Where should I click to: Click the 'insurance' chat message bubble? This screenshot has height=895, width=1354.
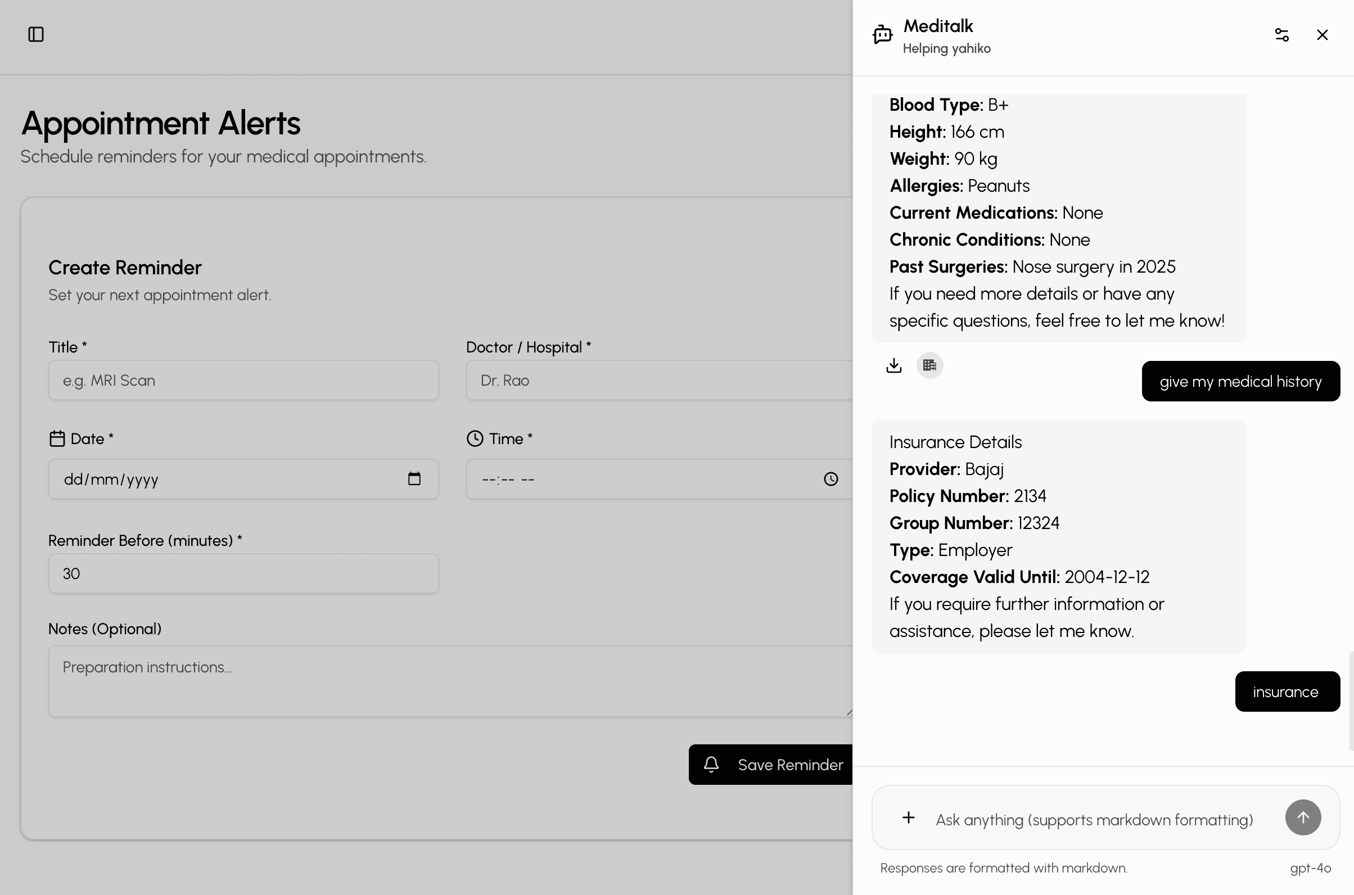(1287, 692)
